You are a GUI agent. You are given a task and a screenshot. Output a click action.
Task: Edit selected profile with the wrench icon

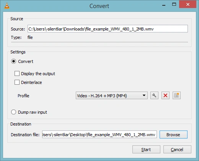(154, 95)
